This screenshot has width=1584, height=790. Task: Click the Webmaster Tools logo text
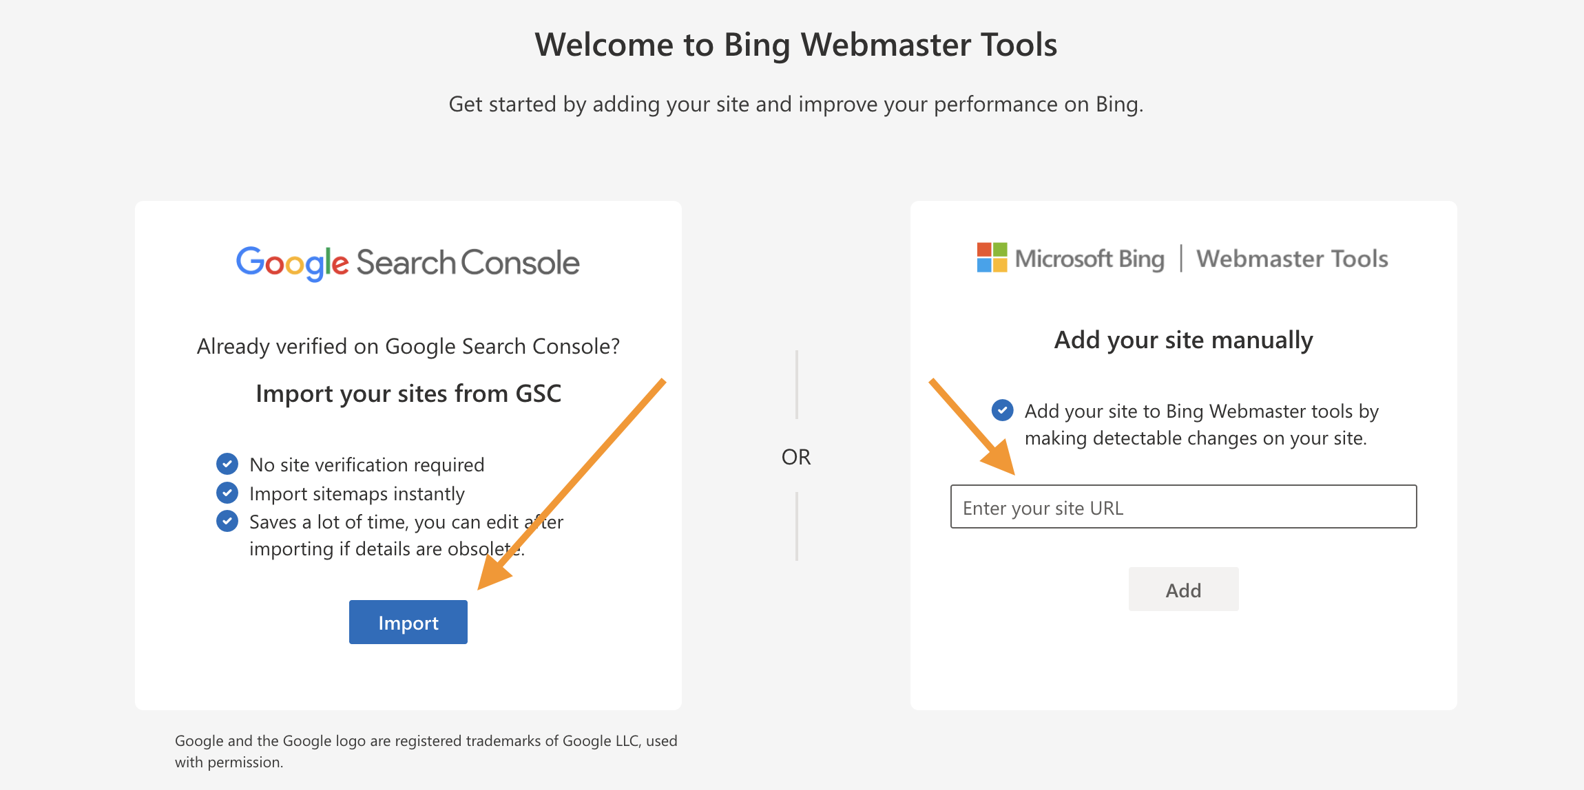tap(1292, 259)
